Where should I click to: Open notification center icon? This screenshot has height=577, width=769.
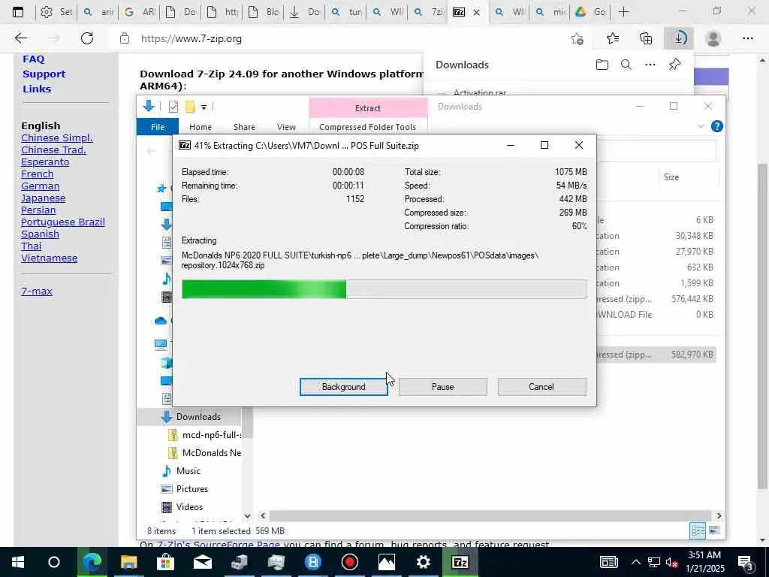click(746, 562)
